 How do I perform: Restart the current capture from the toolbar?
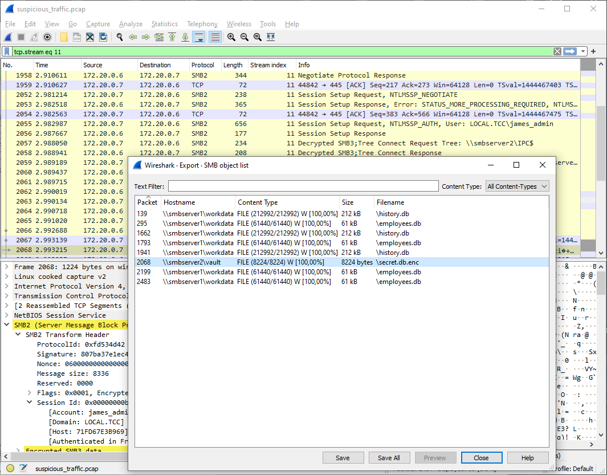click(x=34, y=37)
